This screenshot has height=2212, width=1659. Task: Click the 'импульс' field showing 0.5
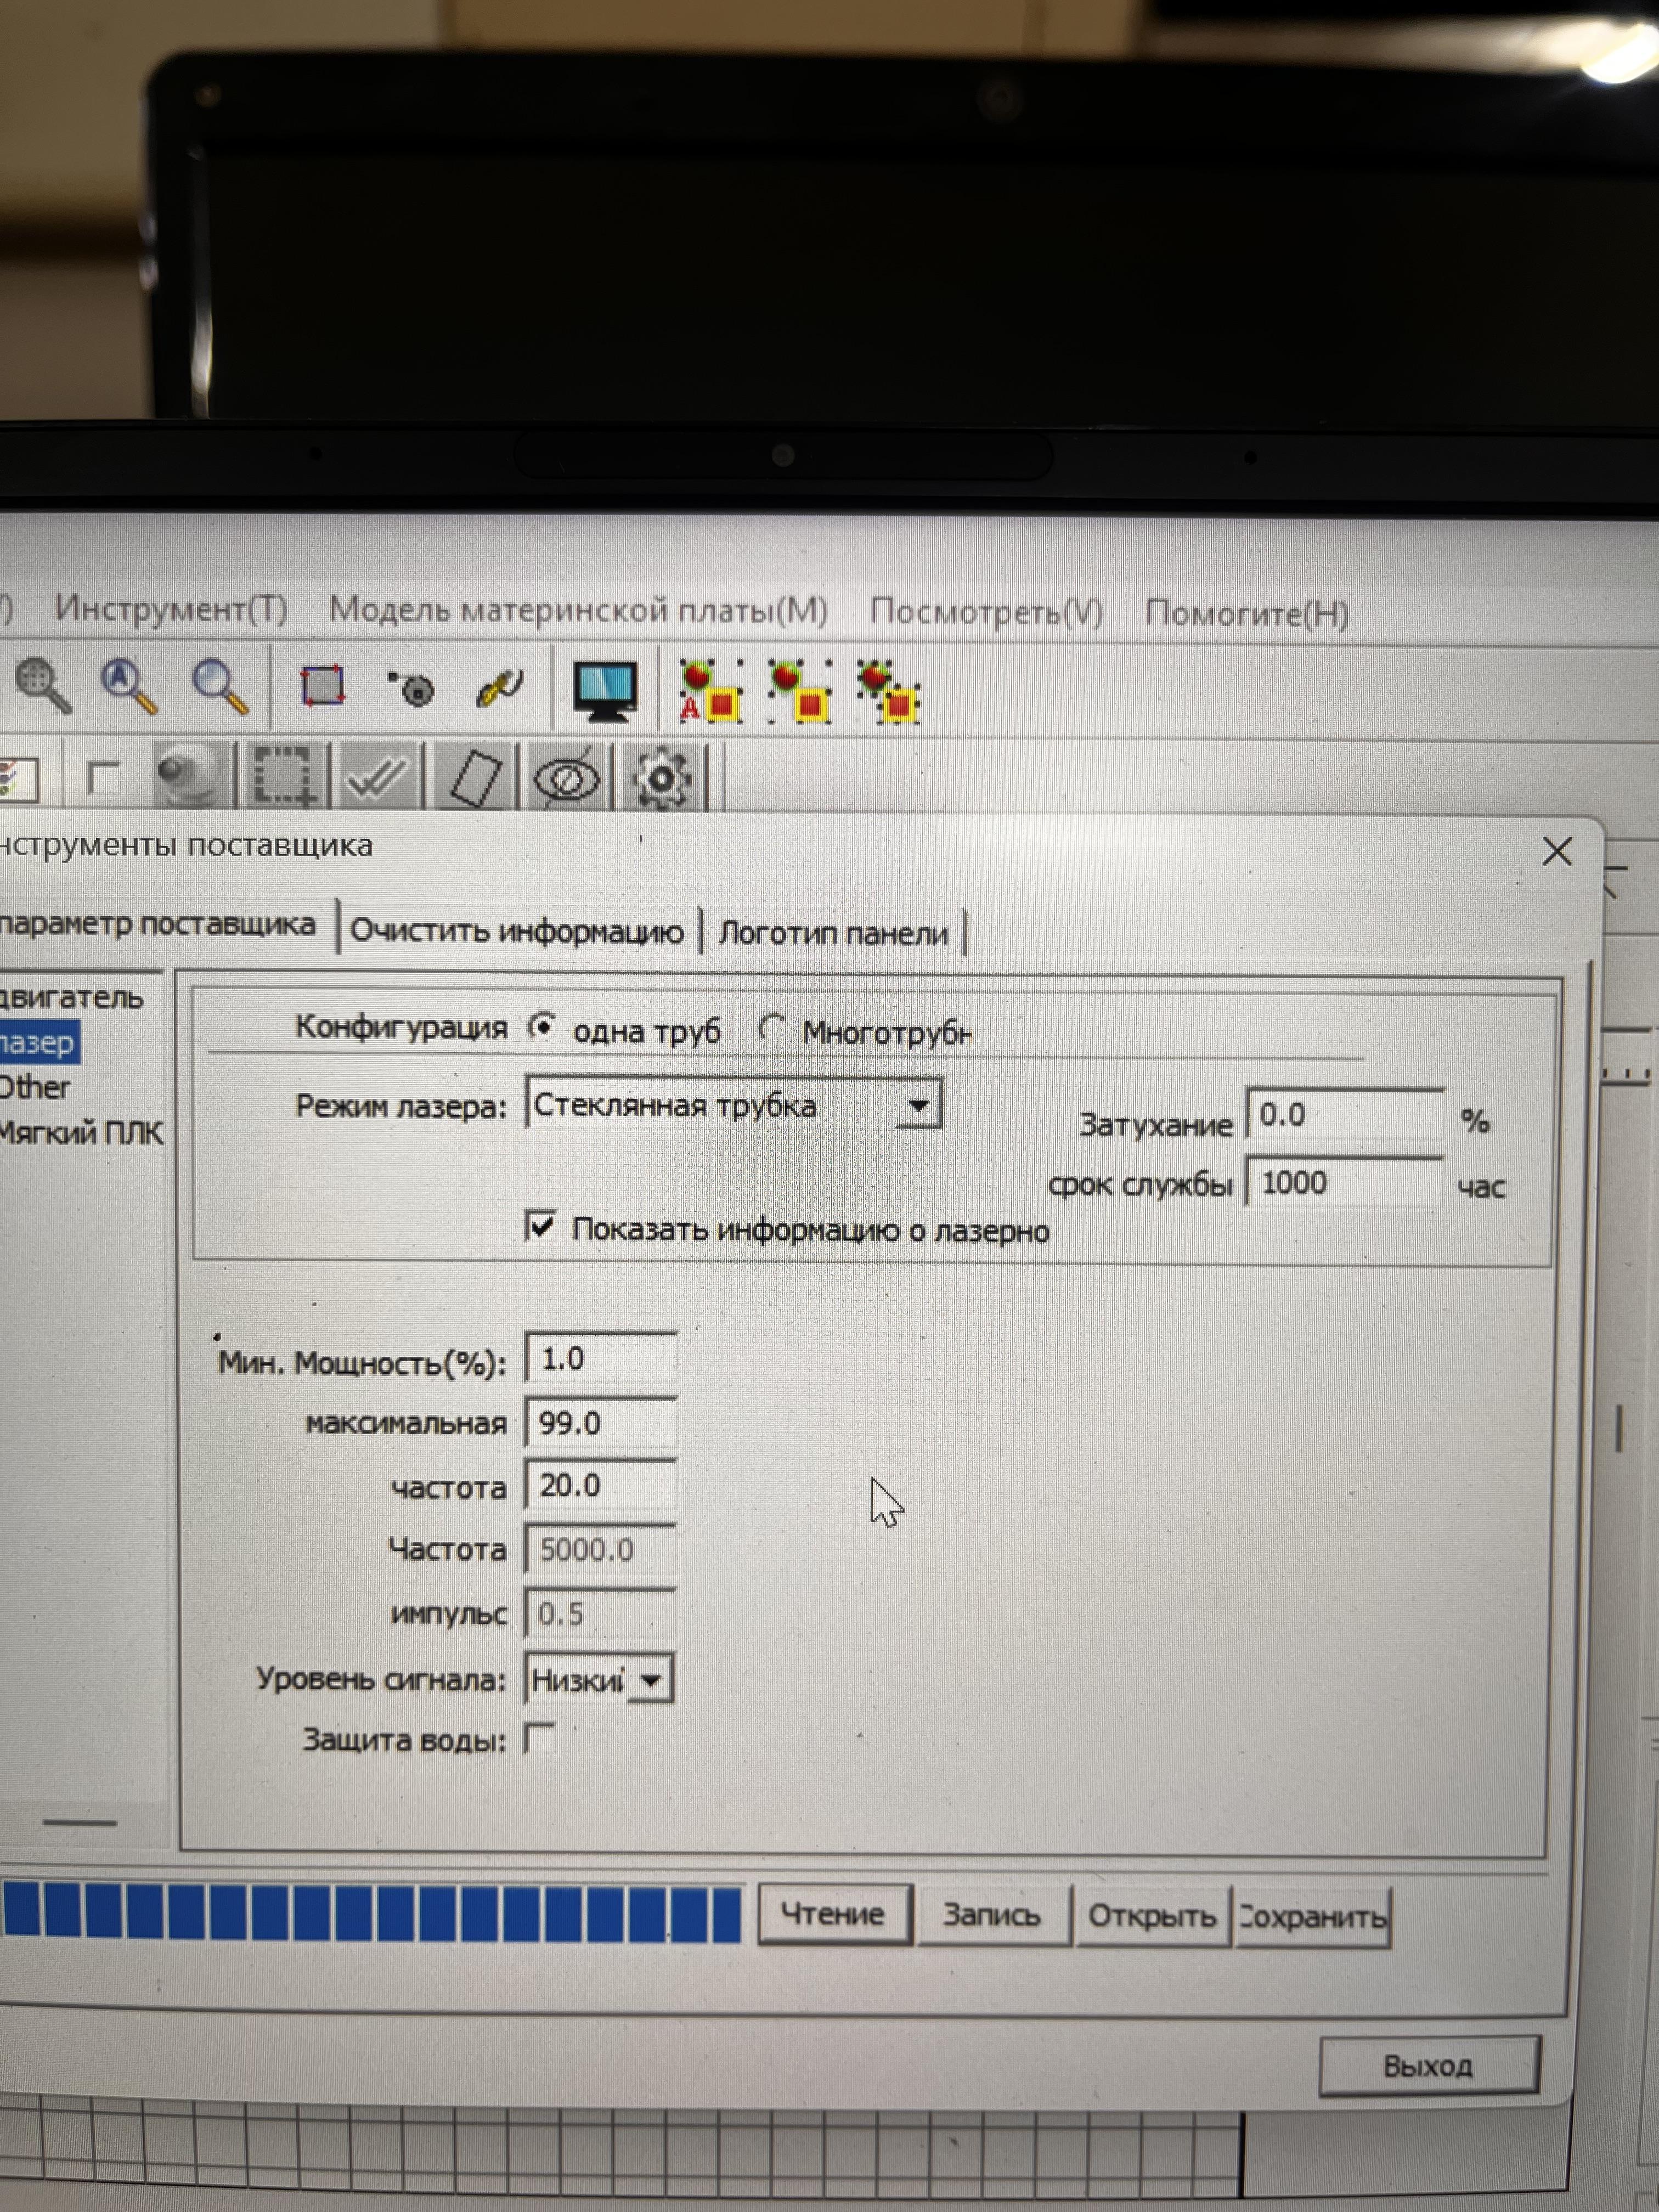pyautogui.click(x=601, y=1613)
